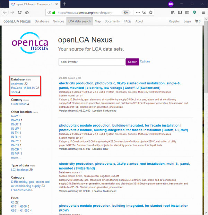Image resolution: width=208 pixels, height=215 pixels.
Task: Click the Register link
Action: (174, 21)
